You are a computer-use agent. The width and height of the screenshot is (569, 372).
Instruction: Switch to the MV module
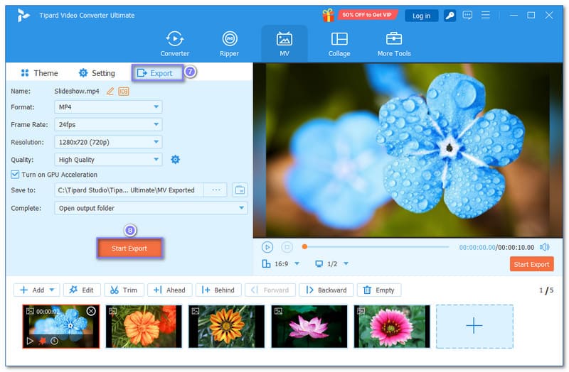(x=284, y=44)
